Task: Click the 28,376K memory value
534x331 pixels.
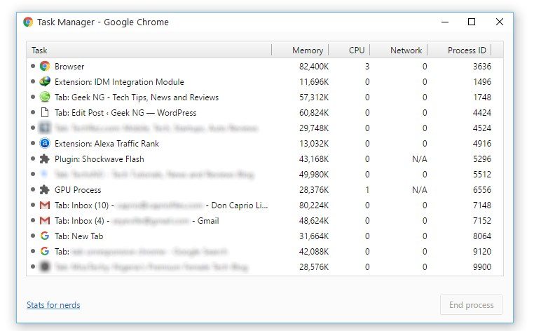Action: [314, 189]
